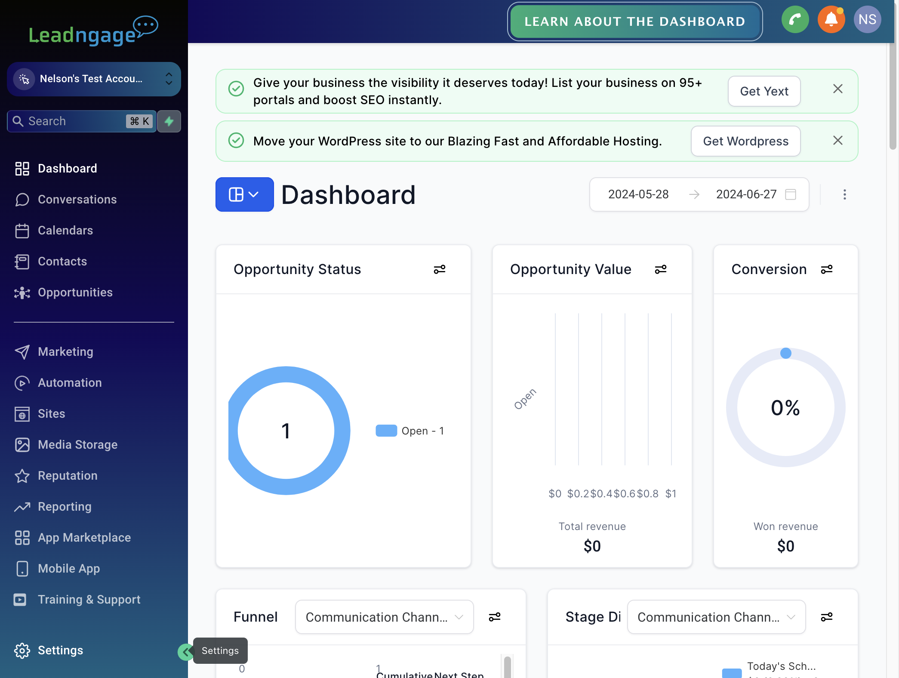Image resolution: width=899 pixels, height=678 pixels.
Task: Click the Yext banner checkmark icon
Action: [236, 89]
